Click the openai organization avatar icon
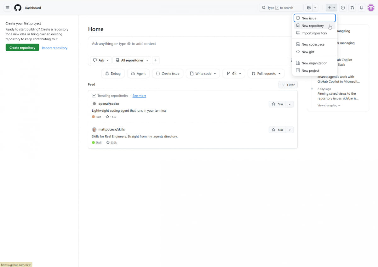This screenshot has width=378, height=267. pyautogui.click(x=94, y=104)
